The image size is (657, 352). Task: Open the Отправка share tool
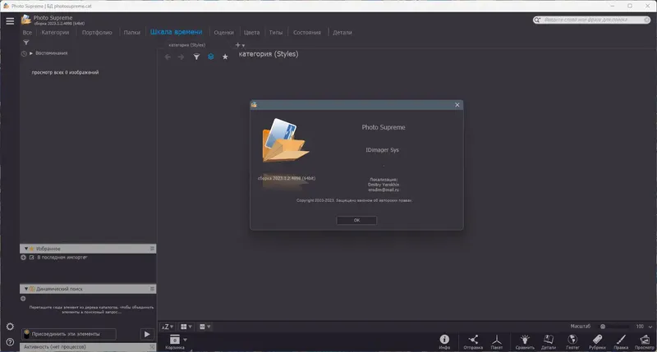(473, 341)
